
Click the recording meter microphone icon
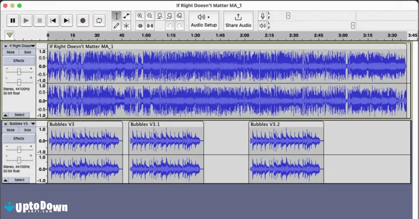(x=263, y=16)
